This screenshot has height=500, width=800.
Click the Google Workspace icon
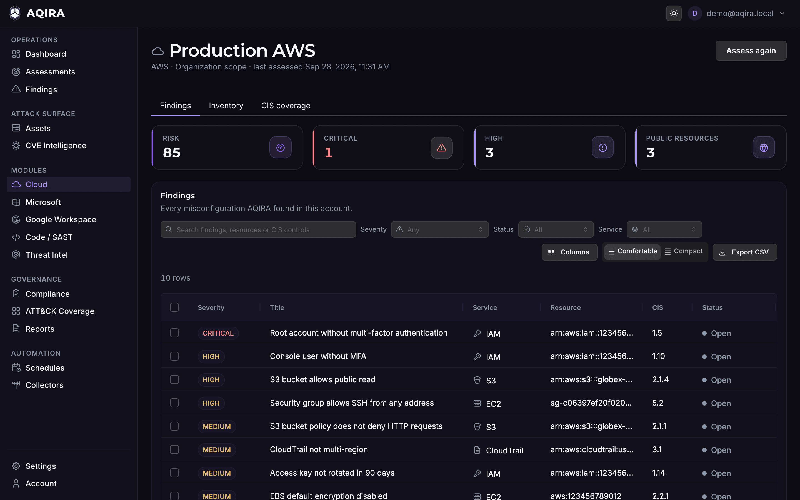tap(16, 219)
